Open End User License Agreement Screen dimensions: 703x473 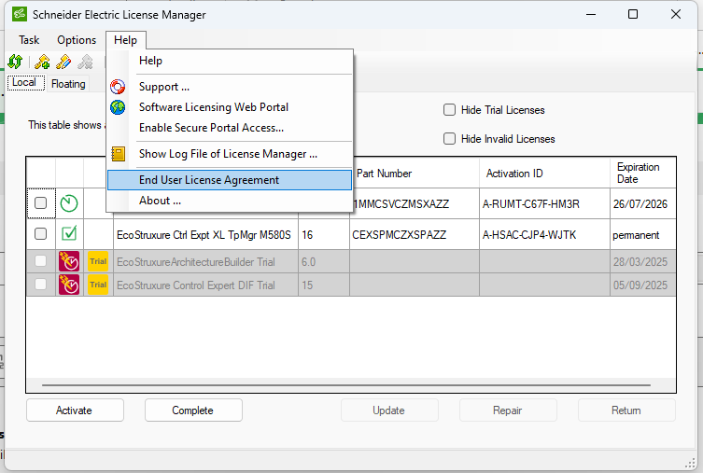[x=230, y=180]
